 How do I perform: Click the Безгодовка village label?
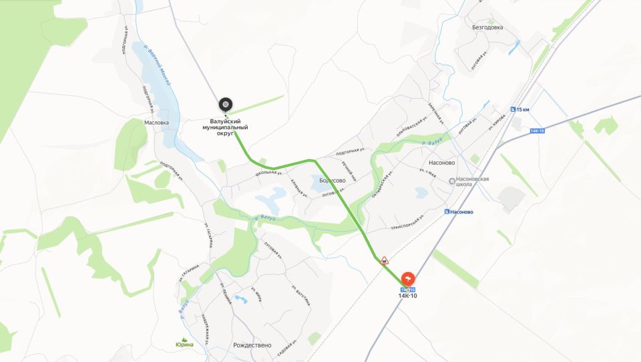click(x=487, y=27)
